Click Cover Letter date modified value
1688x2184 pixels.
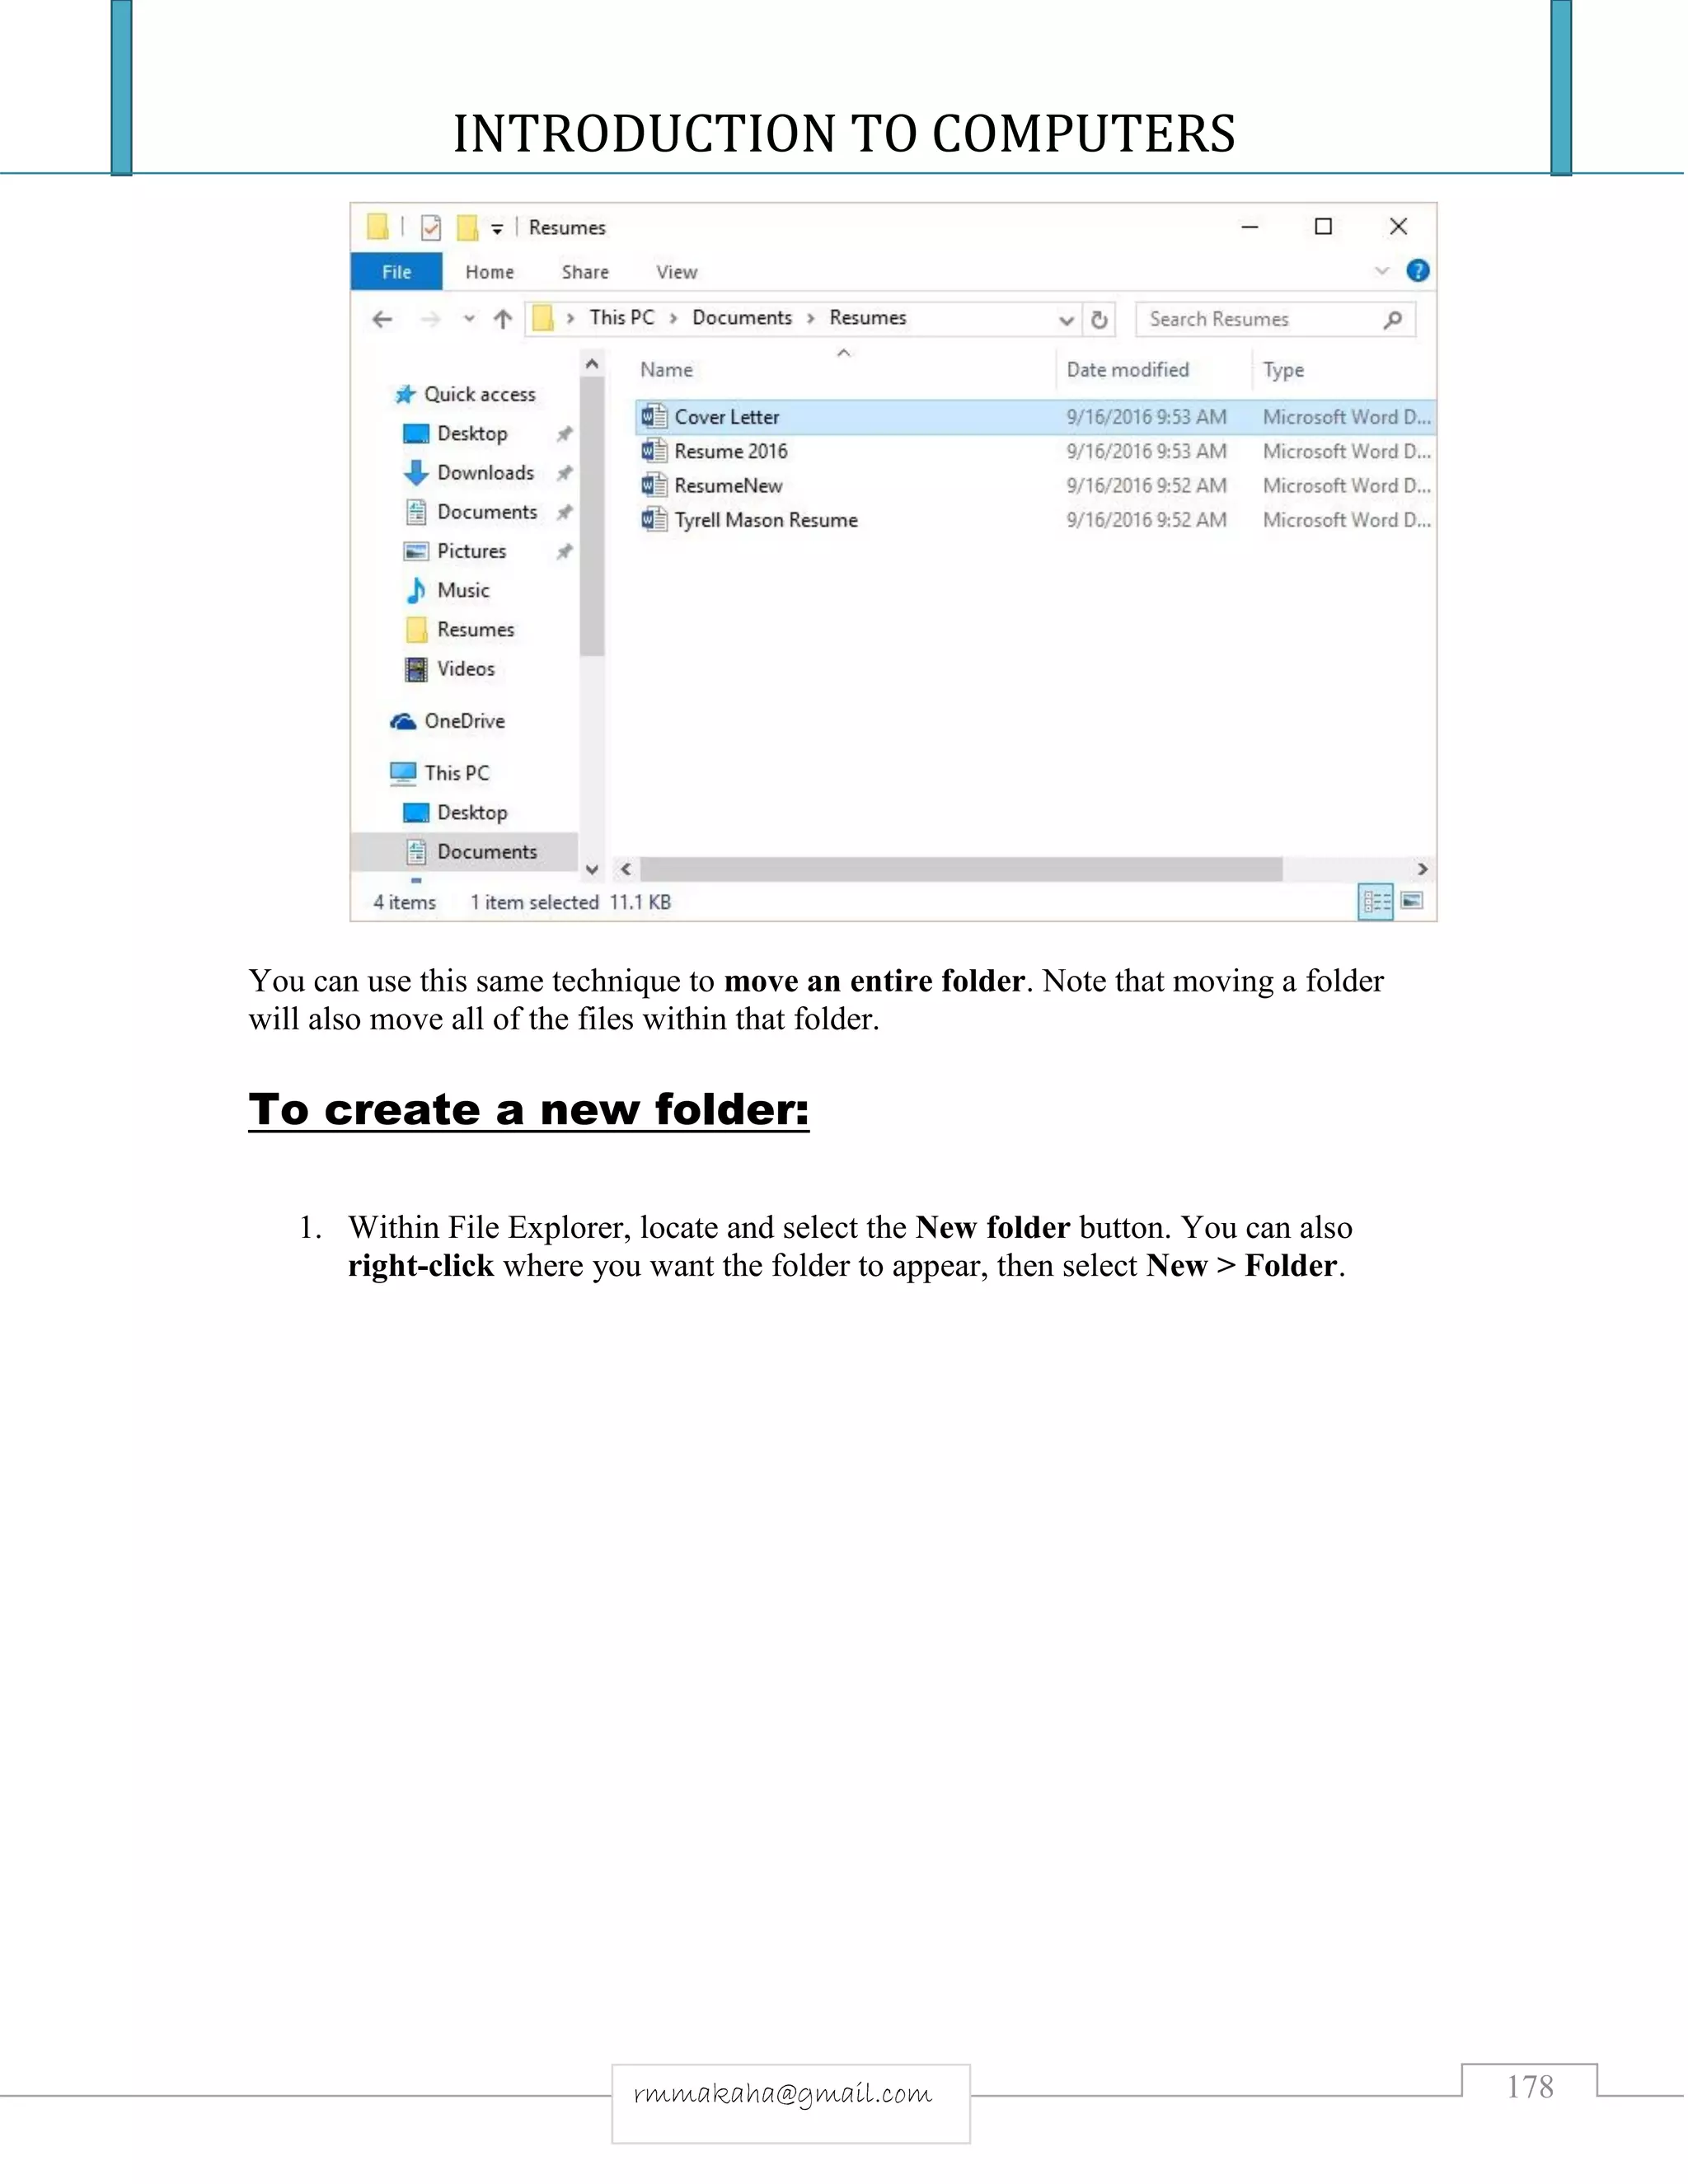[x=1146, y=417]
